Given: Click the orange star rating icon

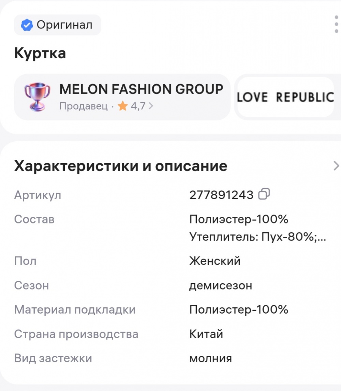Looking at the screenshot, I should (x=123, y=106).
